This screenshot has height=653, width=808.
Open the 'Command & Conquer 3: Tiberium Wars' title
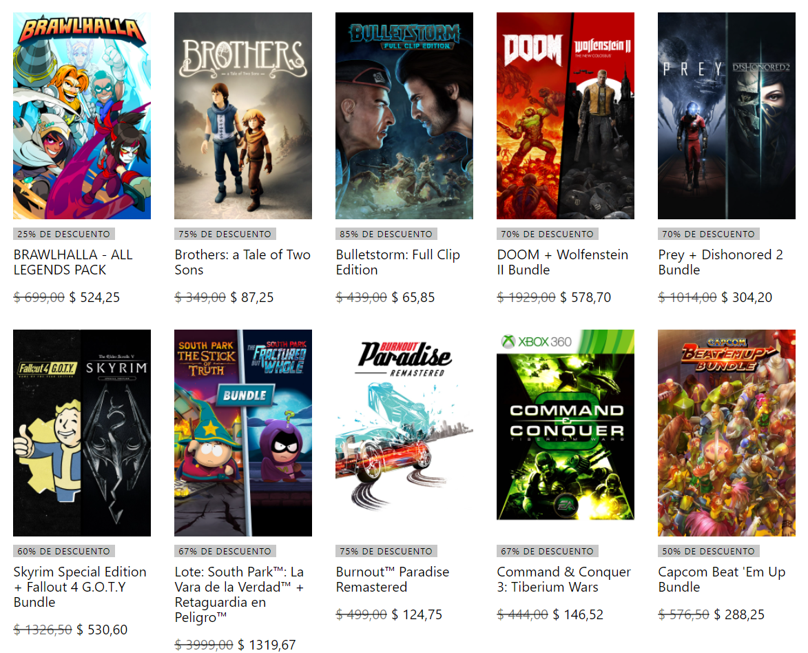tap(564, 579)
